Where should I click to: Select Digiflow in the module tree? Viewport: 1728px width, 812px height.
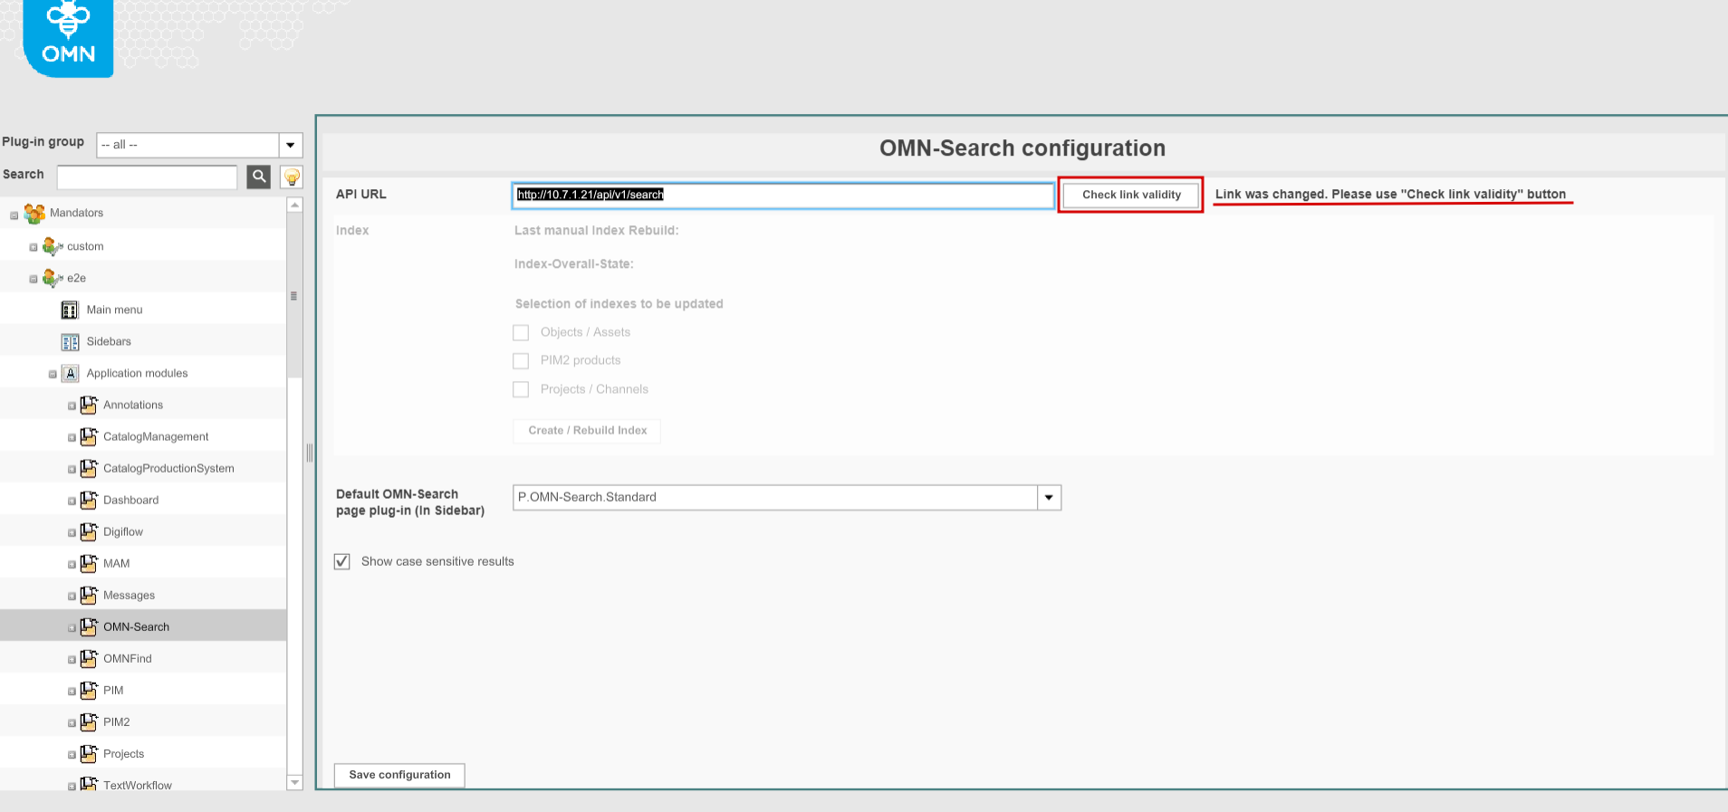[123, 531]
